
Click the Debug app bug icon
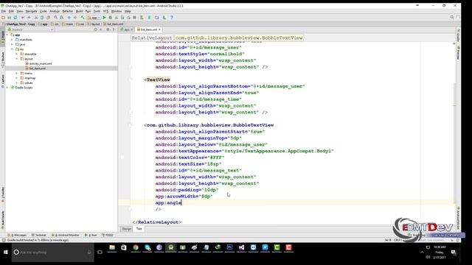(x=110, y=18)
